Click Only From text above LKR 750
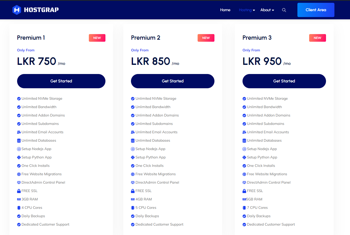350x235 pixels. (26, 50)
